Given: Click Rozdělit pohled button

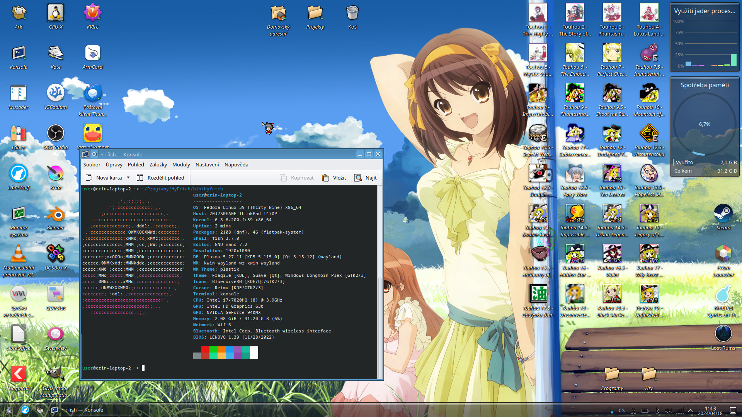Looking at the screenshot, I should (x=160, y=178).
